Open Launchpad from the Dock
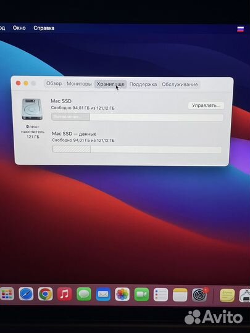This screenshot has height=333, width=250. coord(7,294)
